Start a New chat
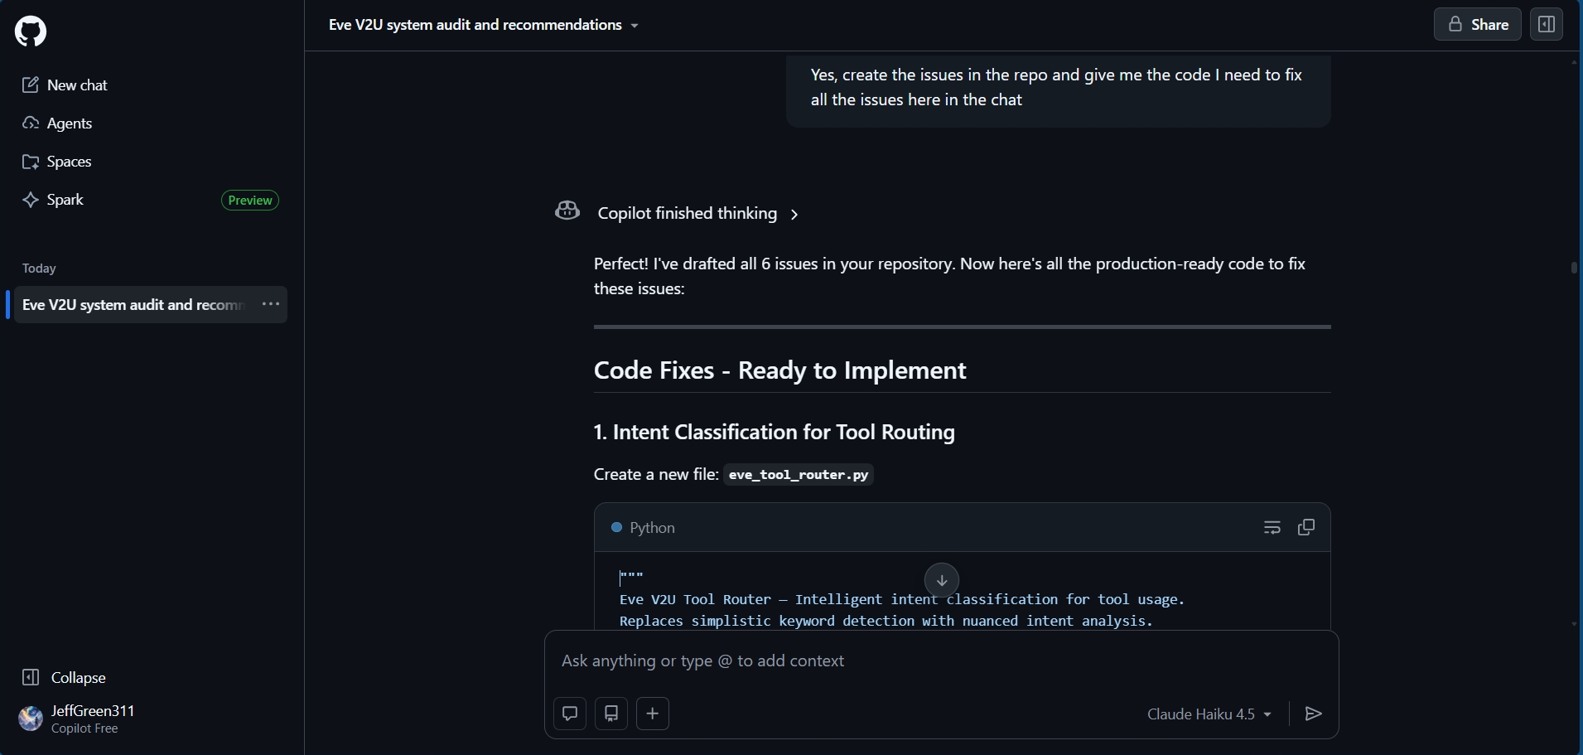The image size is (1583, 755). coord(65,85)
